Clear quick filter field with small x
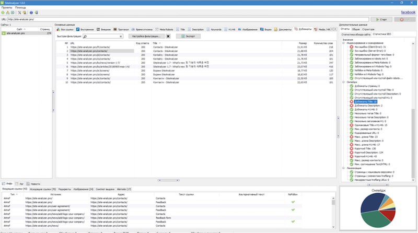Image resolution: width=418 pixels, height=233 pixels. [x=121, y=36]
